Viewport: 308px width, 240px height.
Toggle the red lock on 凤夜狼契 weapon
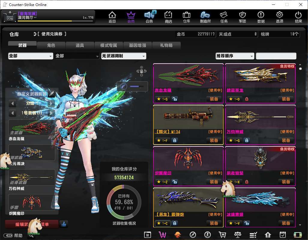(246, 182)
